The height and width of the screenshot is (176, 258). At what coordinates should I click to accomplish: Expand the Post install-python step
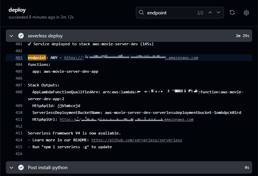point(11,167)
